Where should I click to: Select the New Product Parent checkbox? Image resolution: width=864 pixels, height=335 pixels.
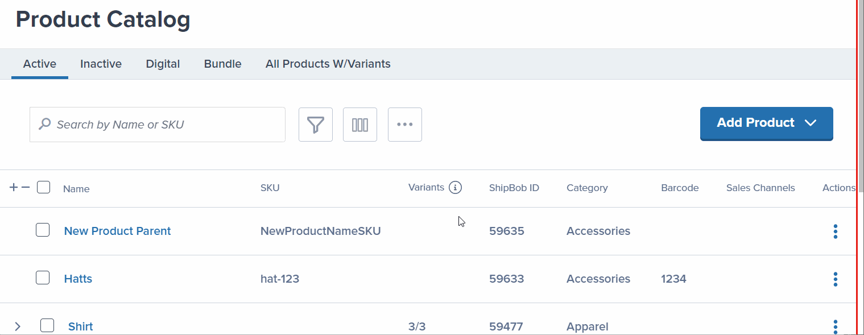[x=43, y=230]
